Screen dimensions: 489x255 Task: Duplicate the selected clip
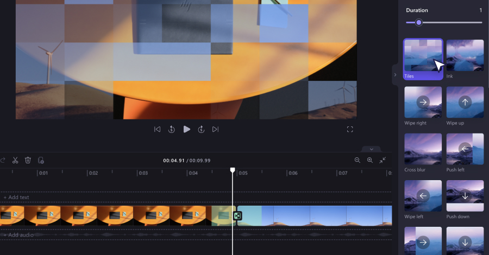(41, 160)
